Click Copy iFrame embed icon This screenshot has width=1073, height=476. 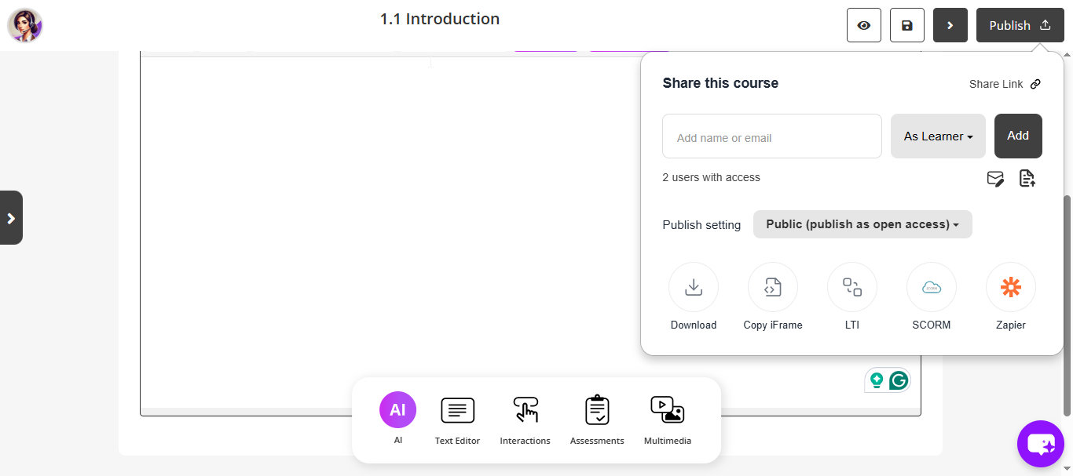(772, 286)
